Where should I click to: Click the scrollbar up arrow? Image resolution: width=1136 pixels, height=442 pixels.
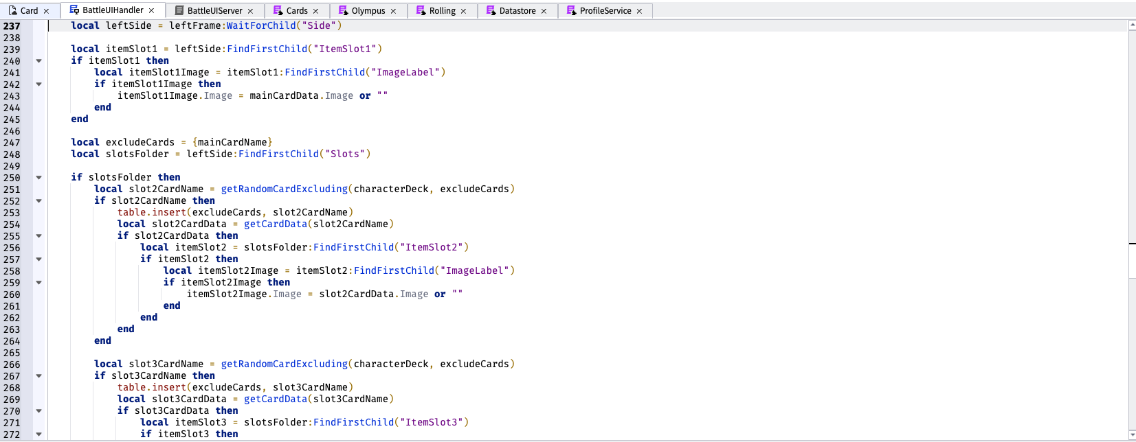tap(1132, 25)
